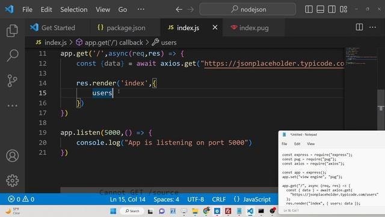Open the customize layout icon
Viewport: 385px width, 217px height.
click(x=343, y=10)
